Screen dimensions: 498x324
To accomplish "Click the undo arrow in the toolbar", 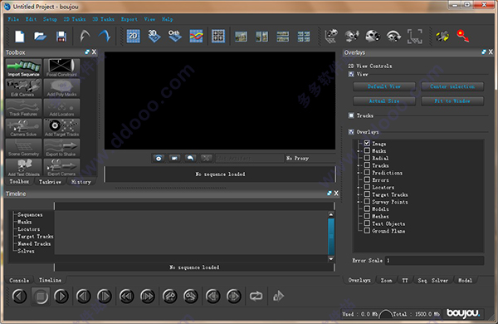I will click(85, 36).
